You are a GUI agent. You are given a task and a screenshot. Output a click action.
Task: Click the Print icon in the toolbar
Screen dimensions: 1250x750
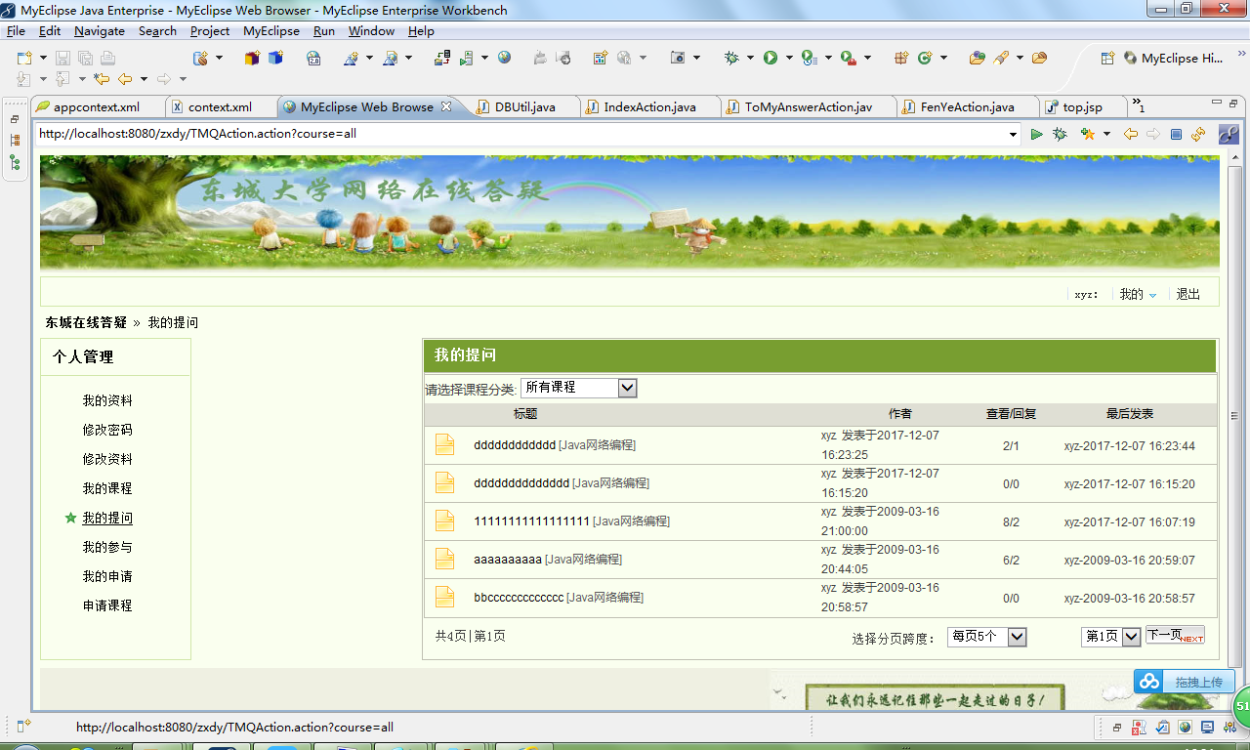tap(107, 59)
